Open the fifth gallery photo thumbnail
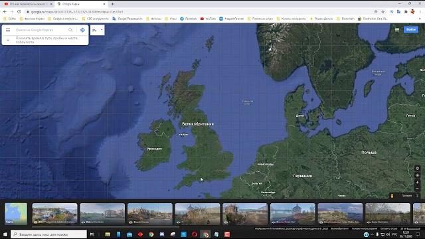 pyautogui.click(x=245, y=214)
